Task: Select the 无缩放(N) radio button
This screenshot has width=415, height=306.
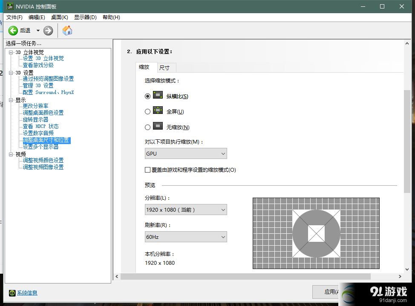Action: click(x=148, y=127)
